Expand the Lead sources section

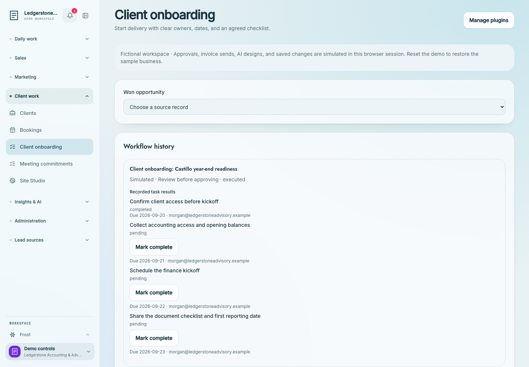tap(50, 240)
